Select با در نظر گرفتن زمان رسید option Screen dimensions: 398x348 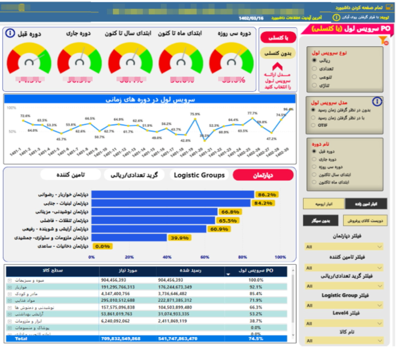click(x=313, y=118)
